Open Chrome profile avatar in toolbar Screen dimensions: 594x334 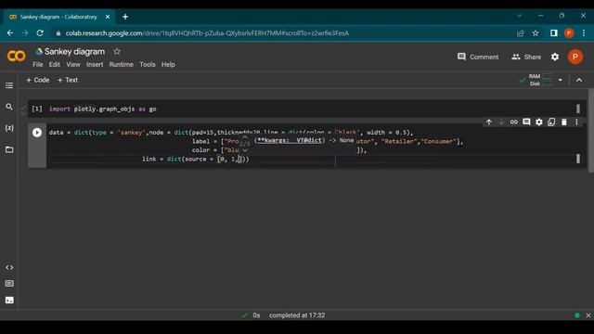click(x=569, y=33)
